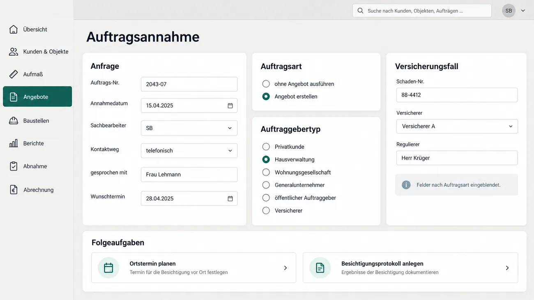
Task: Open Kunden & Objekte in the sidebar
Action: click(x=37, y=52)
